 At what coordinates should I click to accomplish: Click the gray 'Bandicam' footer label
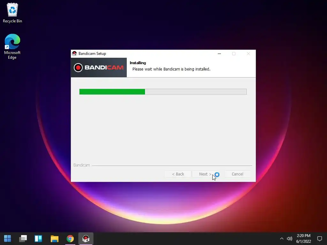pyautogui.click(x=81, y=165)
